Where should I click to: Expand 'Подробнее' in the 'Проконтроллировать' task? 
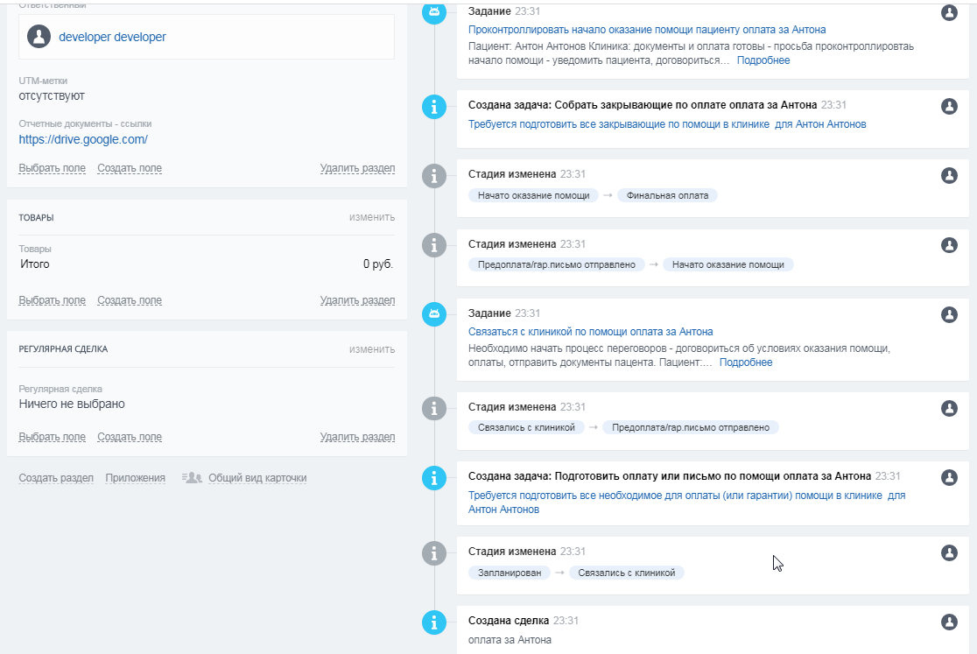click(763, 60)
